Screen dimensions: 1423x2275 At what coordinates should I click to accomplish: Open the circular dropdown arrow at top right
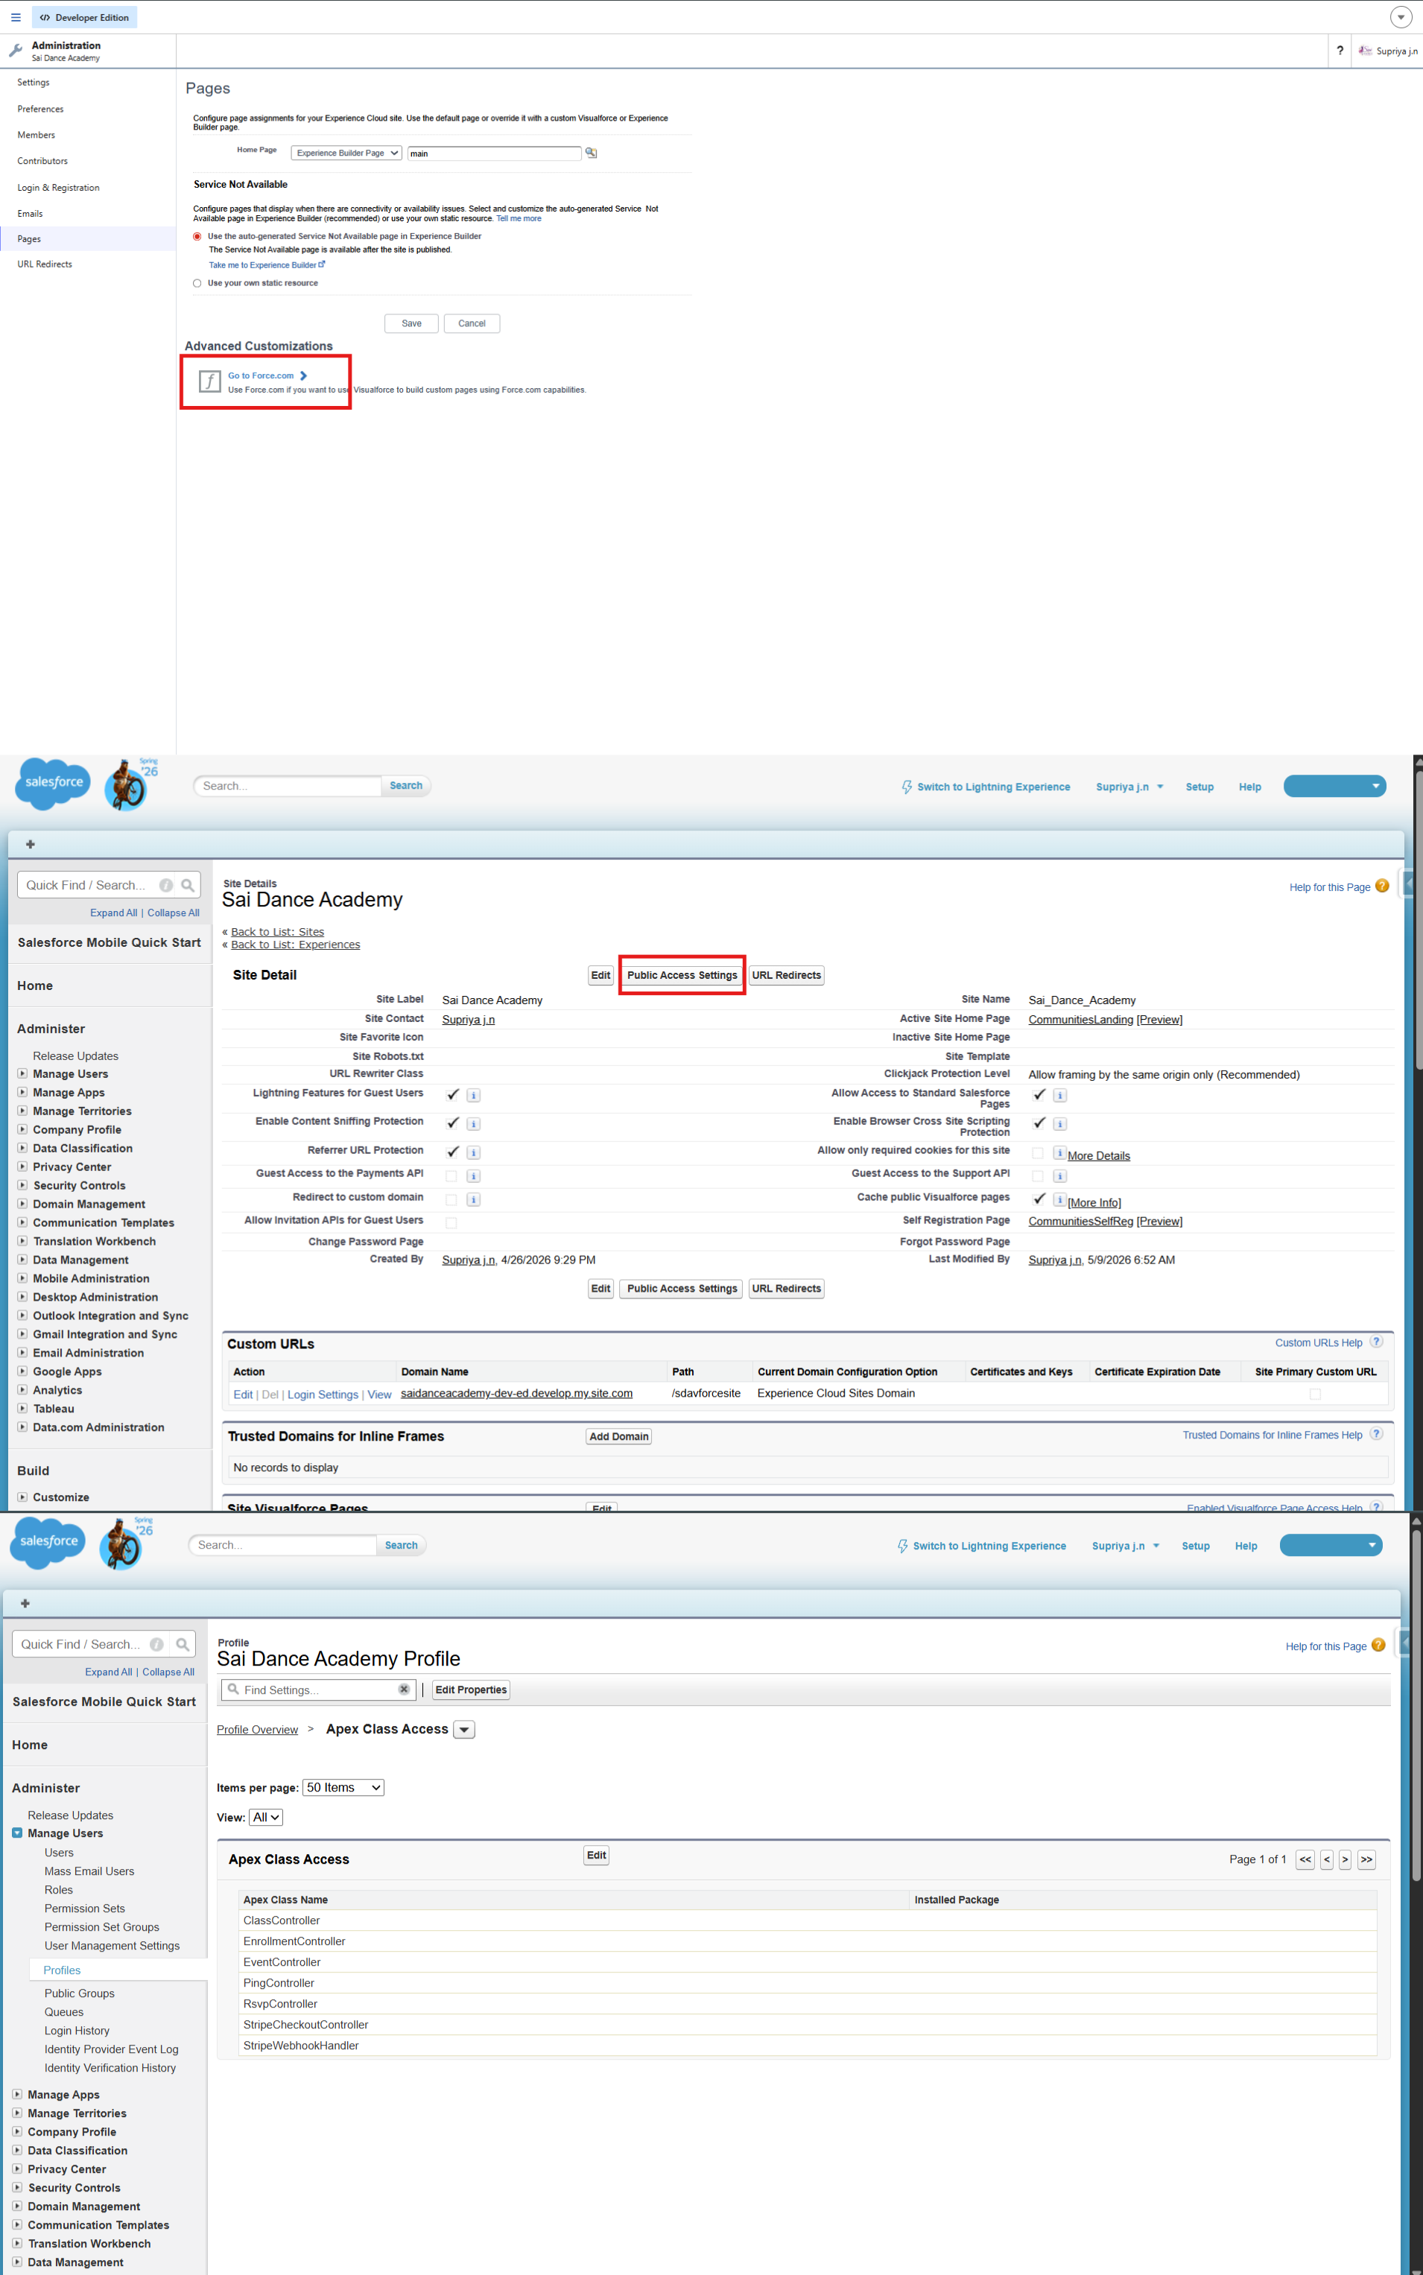pyautogui.click(x=1401, y=17)
